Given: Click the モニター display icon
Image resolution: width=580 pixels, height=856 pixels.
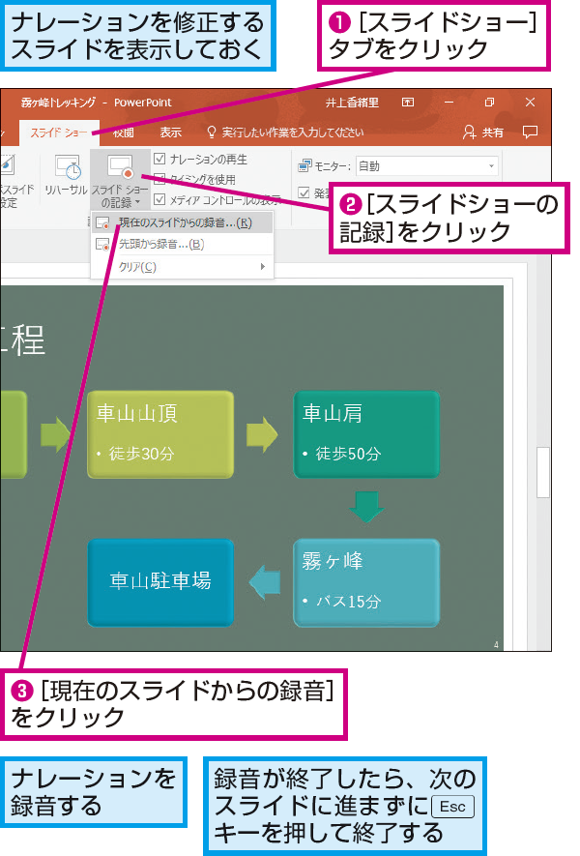Looking at the screenshot, I should (x=304, y=166).
